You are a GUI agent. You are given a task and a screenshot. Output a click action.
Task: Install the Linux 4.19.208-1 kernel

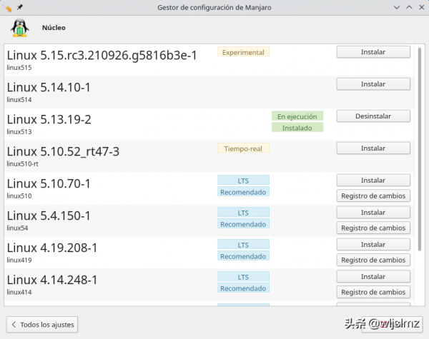coord(373,245)
